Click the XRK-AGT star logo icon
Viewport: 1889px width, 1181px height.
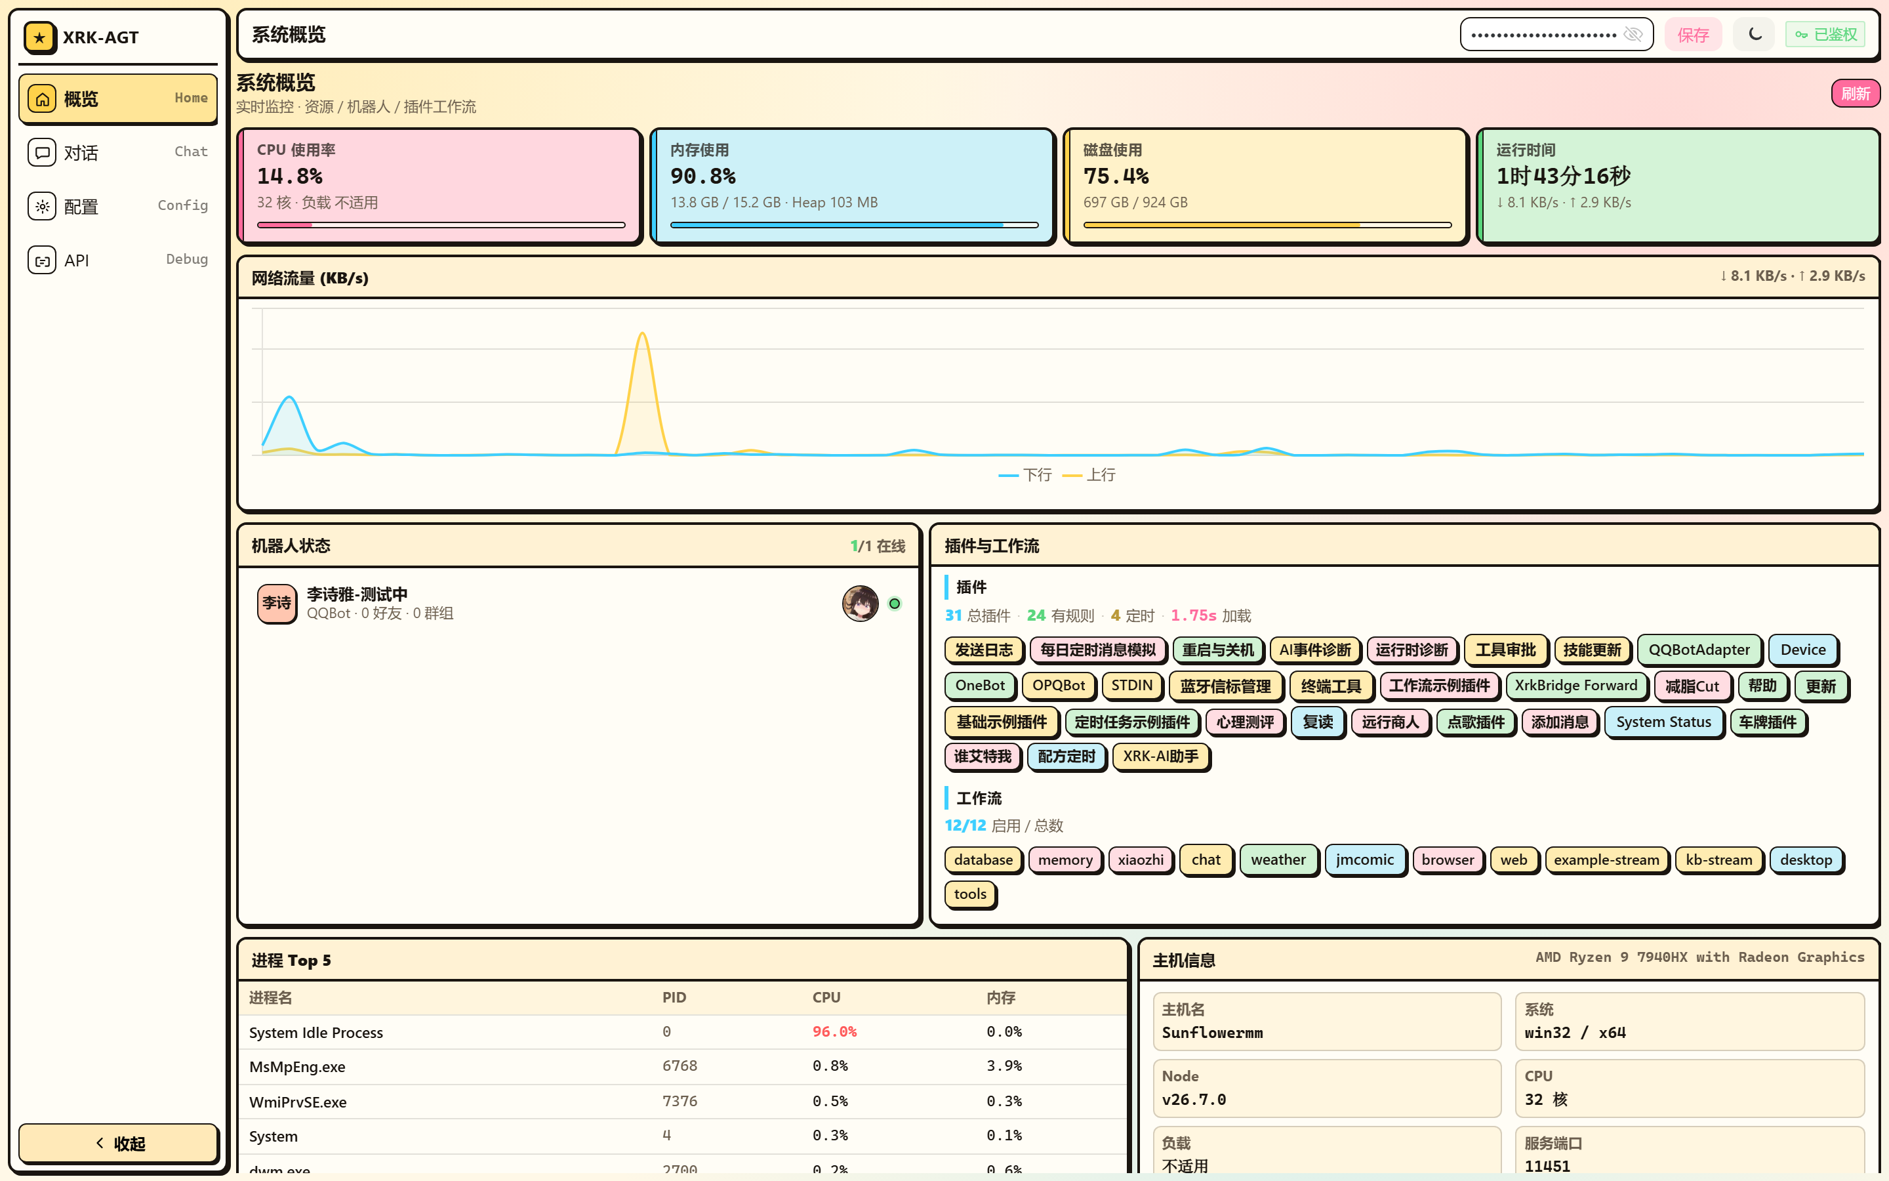pos(40,37)
